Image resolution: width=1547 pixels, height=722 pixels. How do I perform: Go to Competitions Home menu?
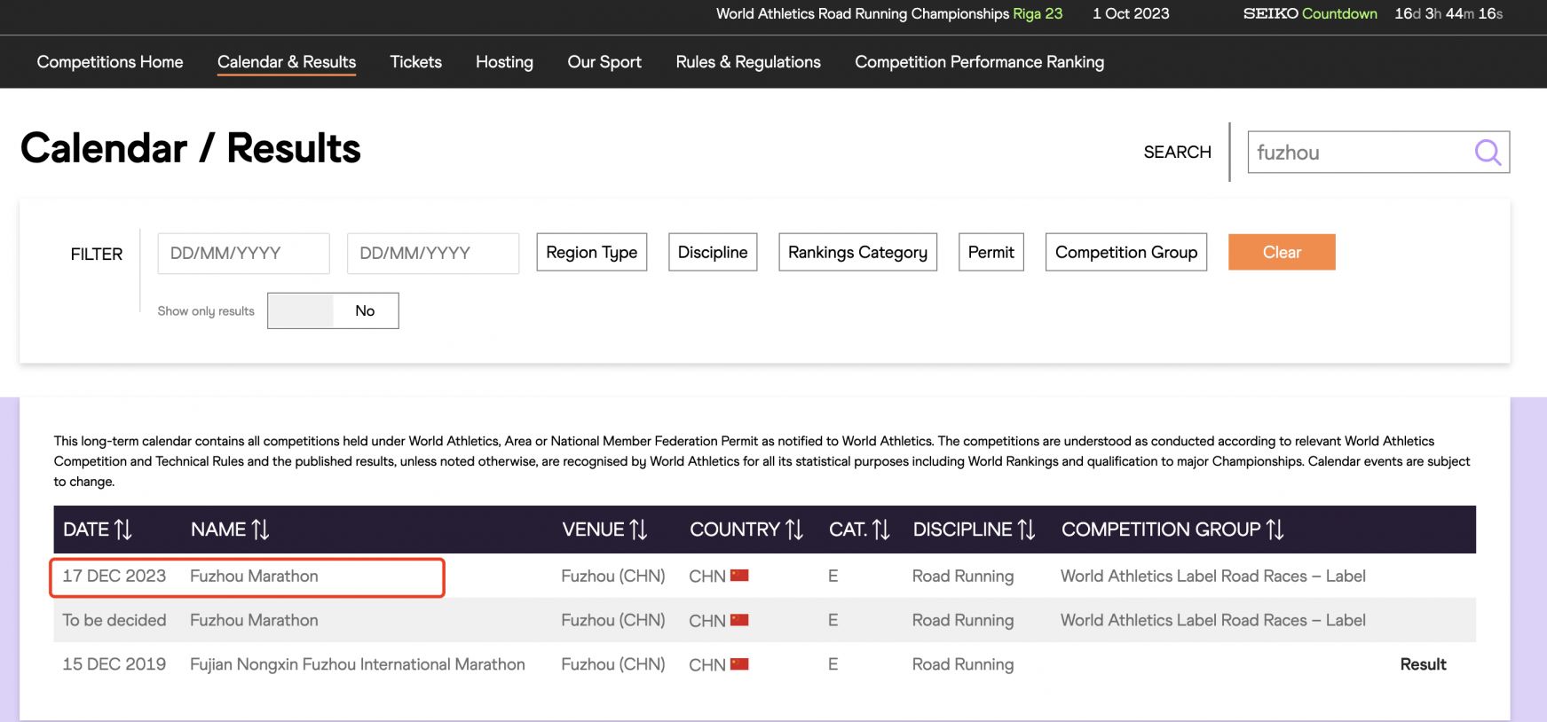(110, 62)
